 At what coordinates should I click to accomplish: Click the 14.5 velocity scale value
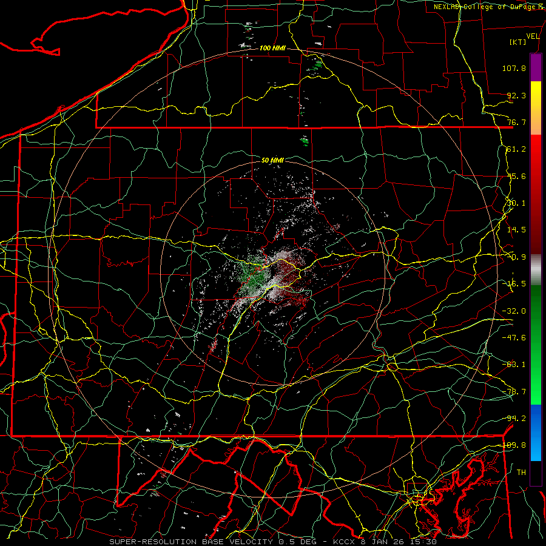pos(516,230)
